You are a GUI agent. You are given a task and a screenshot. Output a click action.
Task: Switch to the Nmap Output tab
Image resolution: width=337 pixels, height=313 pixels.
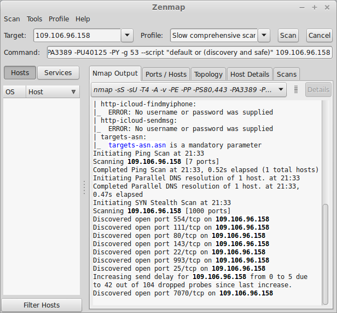pyautogui.click(x=115, y=73)
